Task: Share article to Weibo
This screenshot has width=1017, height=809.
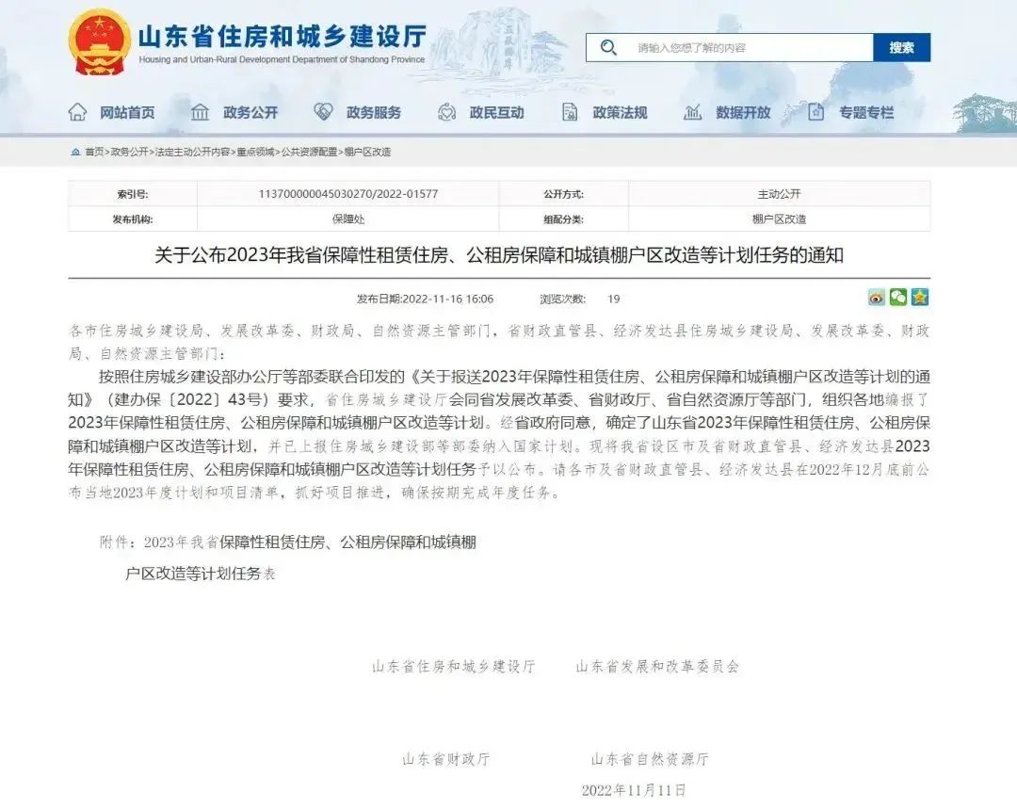Action: [x=877, y=298]
